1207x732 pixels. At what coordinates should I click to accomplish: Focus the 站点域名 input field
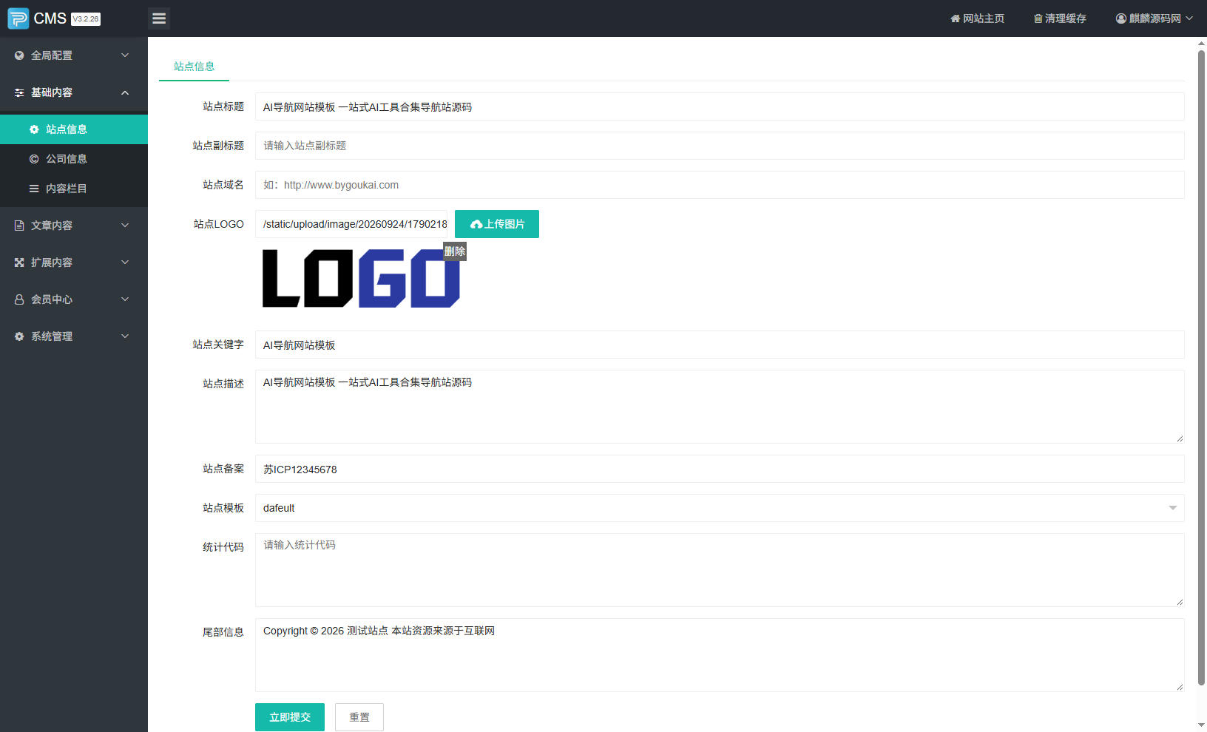[x=720, y=185]
